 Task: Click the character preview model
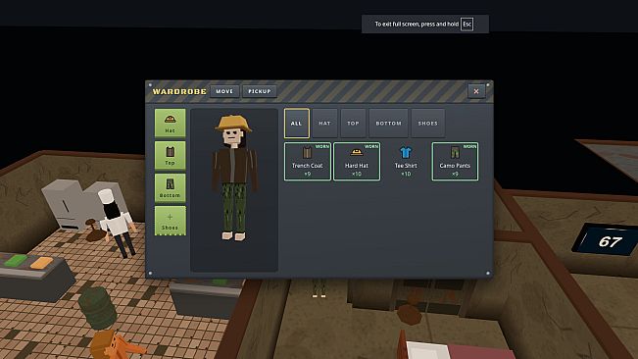[x=234, y=178]
